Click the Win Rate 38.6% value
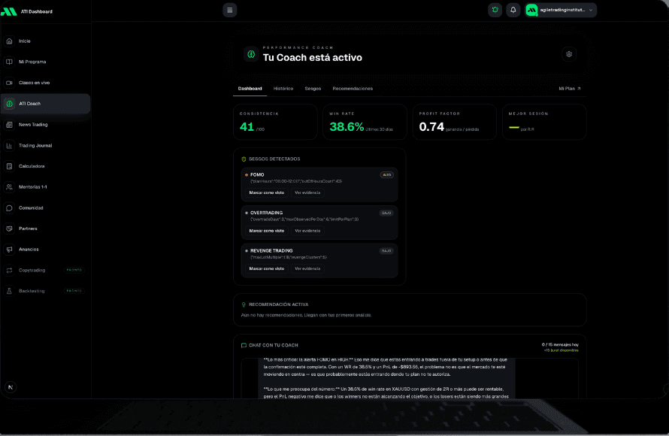This screenshot has width=669, height=436. [347, 127]
